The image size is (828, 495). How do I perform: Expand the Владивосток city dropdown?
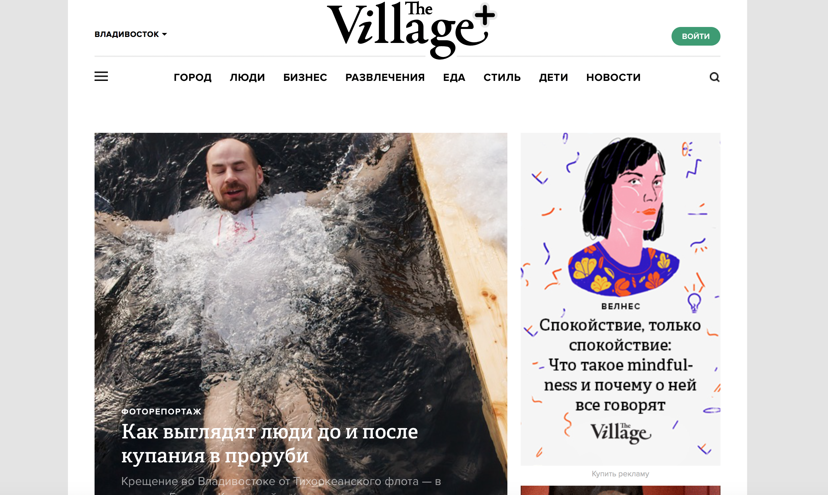[131, 34]
